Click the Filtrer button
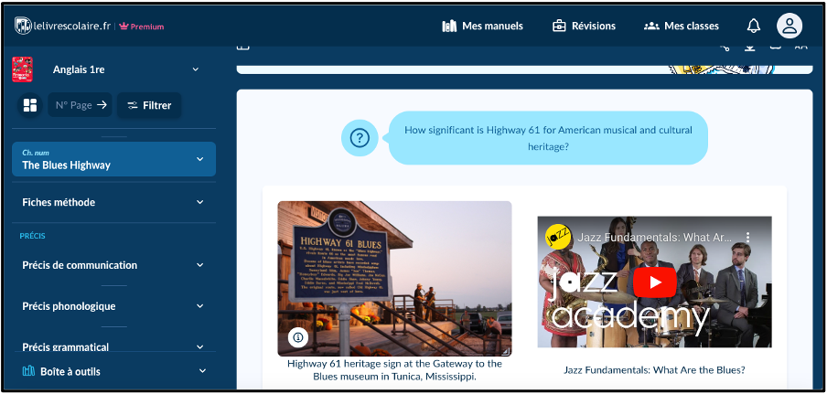 [149, 105]
